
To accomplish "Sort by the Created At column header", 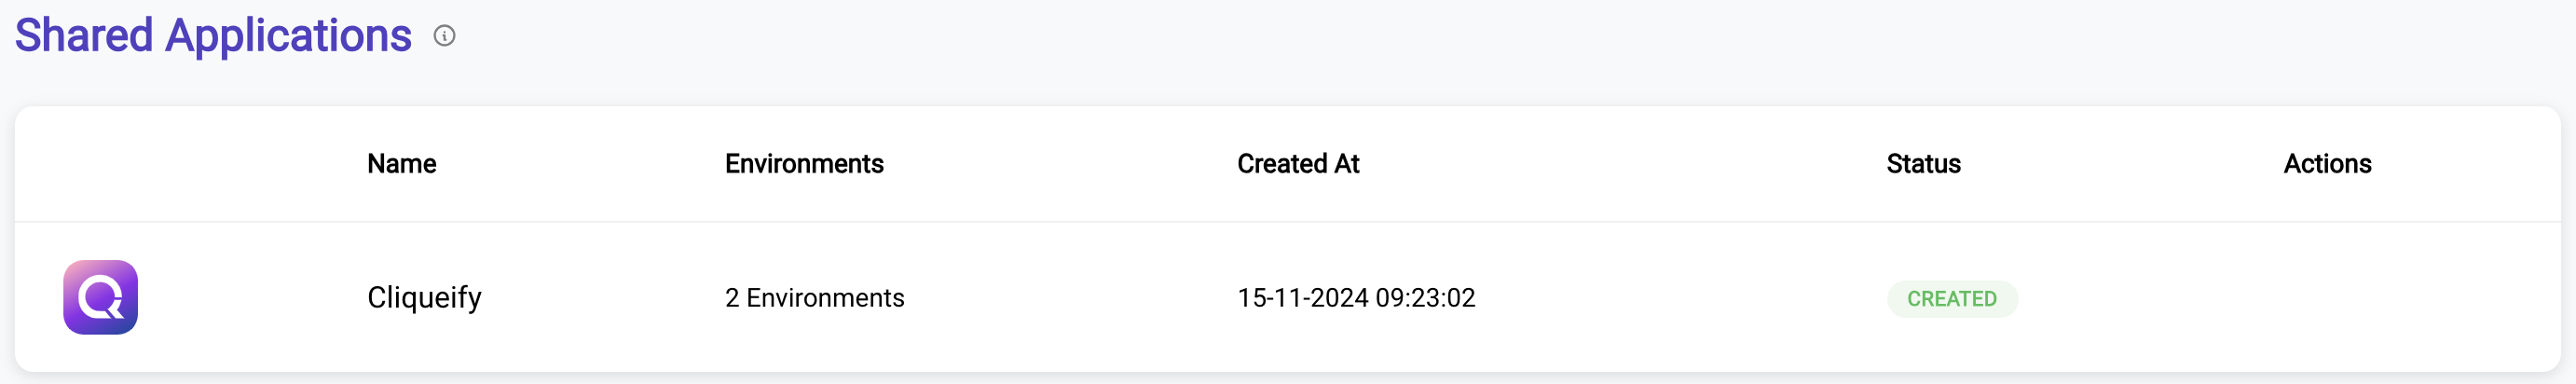I will (1298, 164).
